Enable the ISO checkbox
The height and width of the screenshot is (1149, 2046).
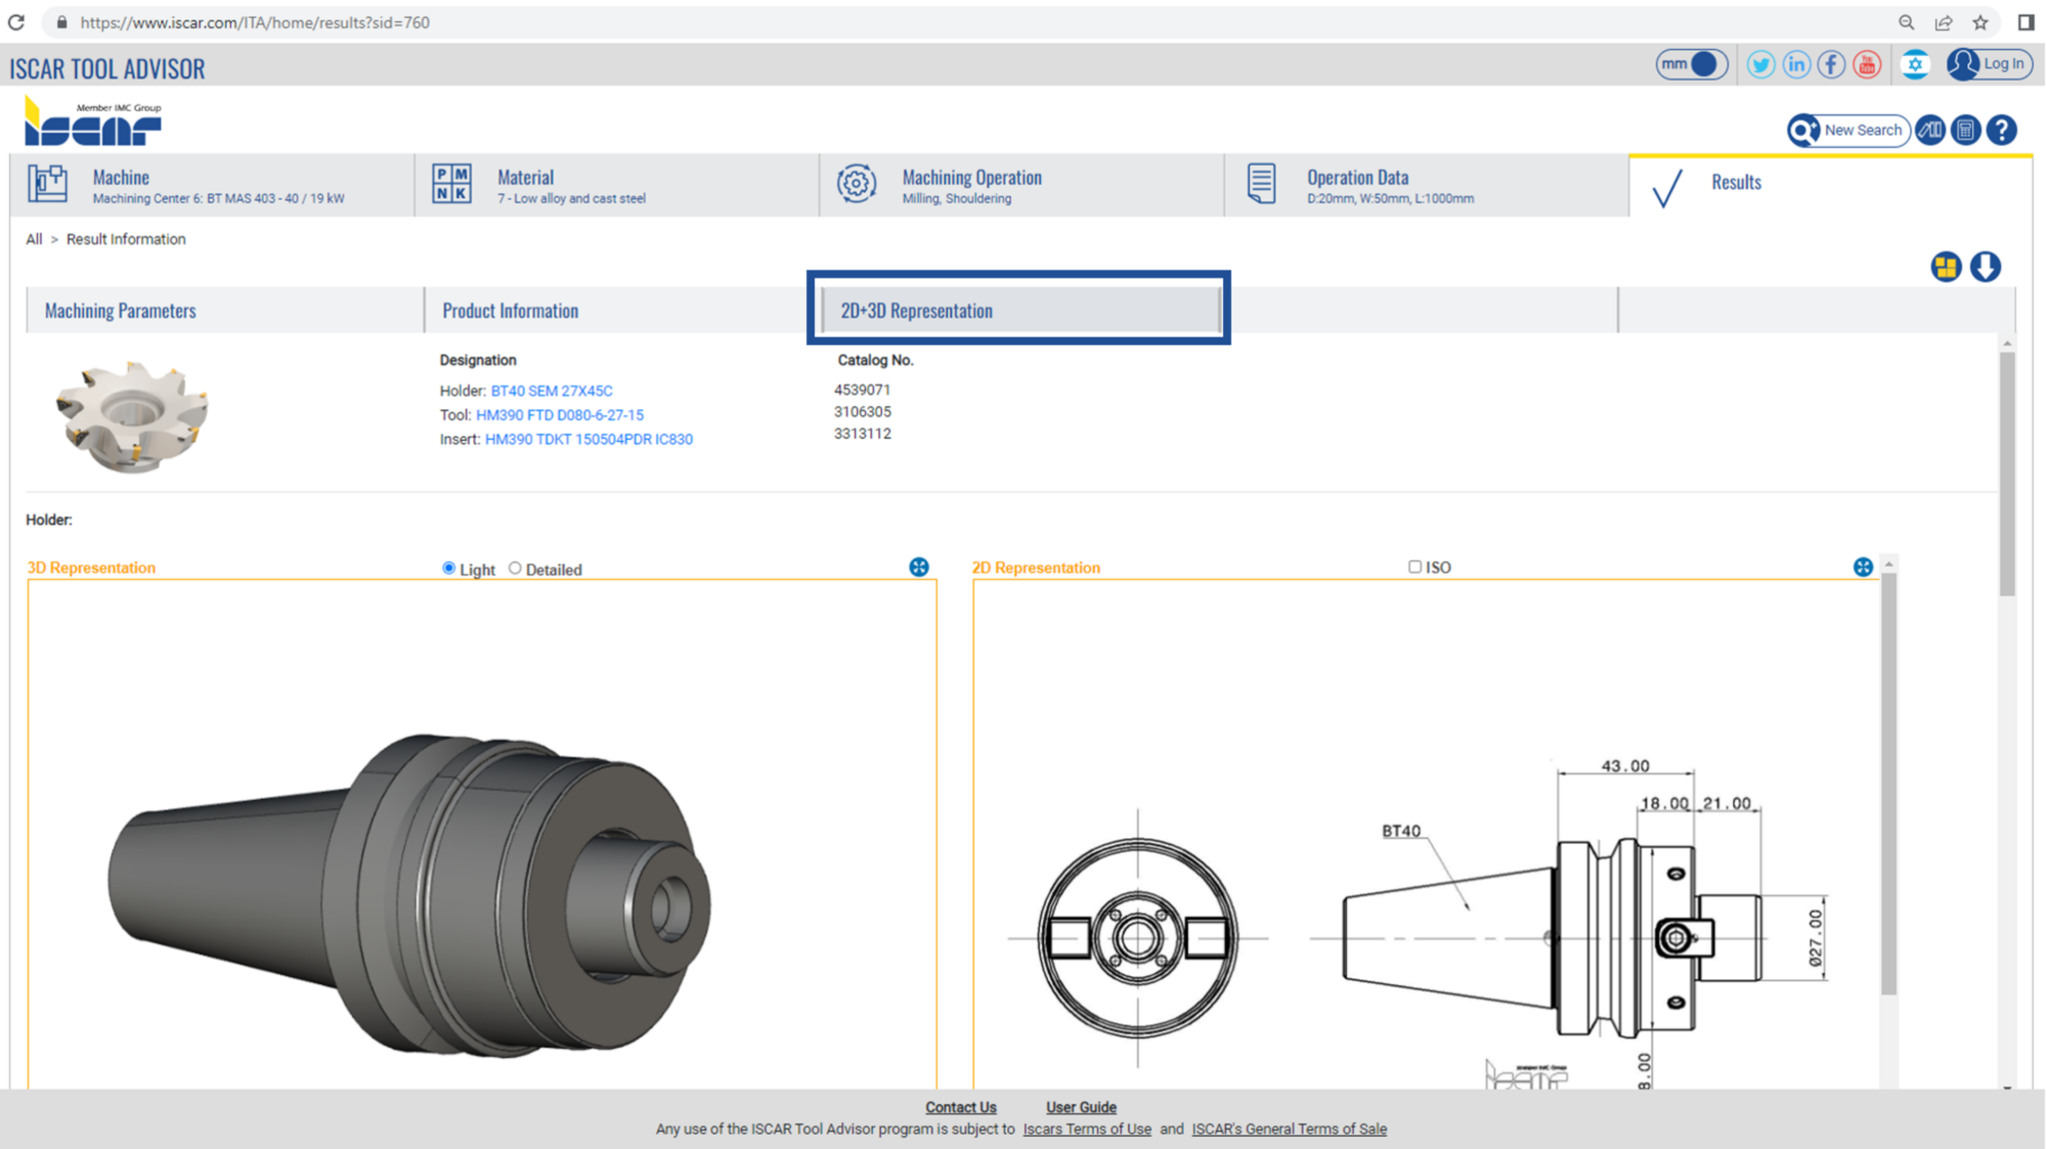[1415, 567]
